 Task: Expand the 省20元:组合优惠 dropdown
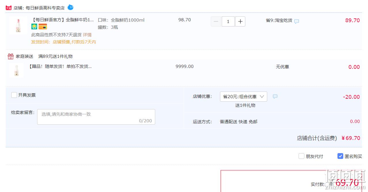click(244, 96)
